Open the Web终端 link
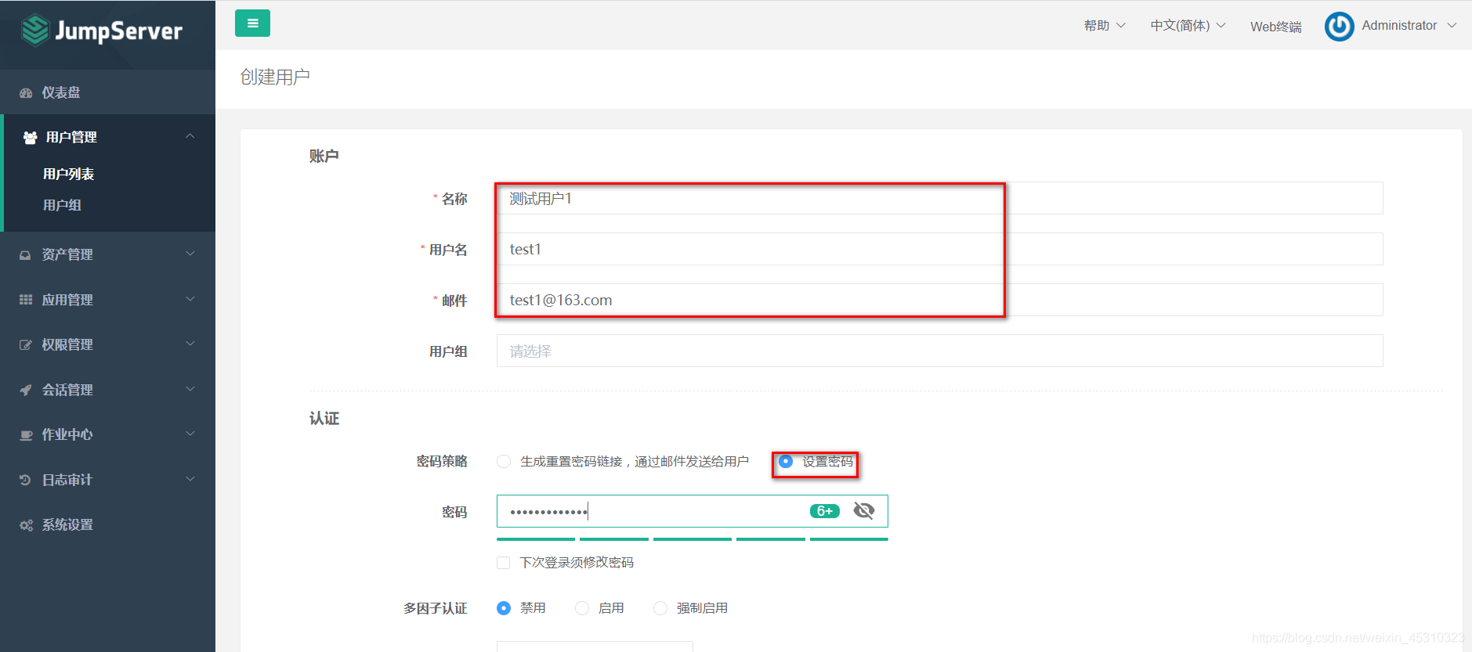Screen dimensions: 1472x652 point(1275,27)
